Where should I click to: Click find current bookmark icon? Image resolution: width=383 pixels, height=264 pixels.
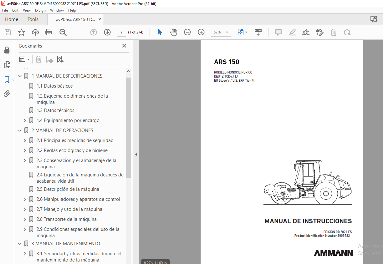[60, 59]
